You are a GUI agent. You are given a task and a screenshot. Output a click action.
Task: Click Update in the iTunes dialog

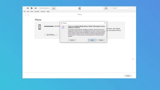coord(92,40)
